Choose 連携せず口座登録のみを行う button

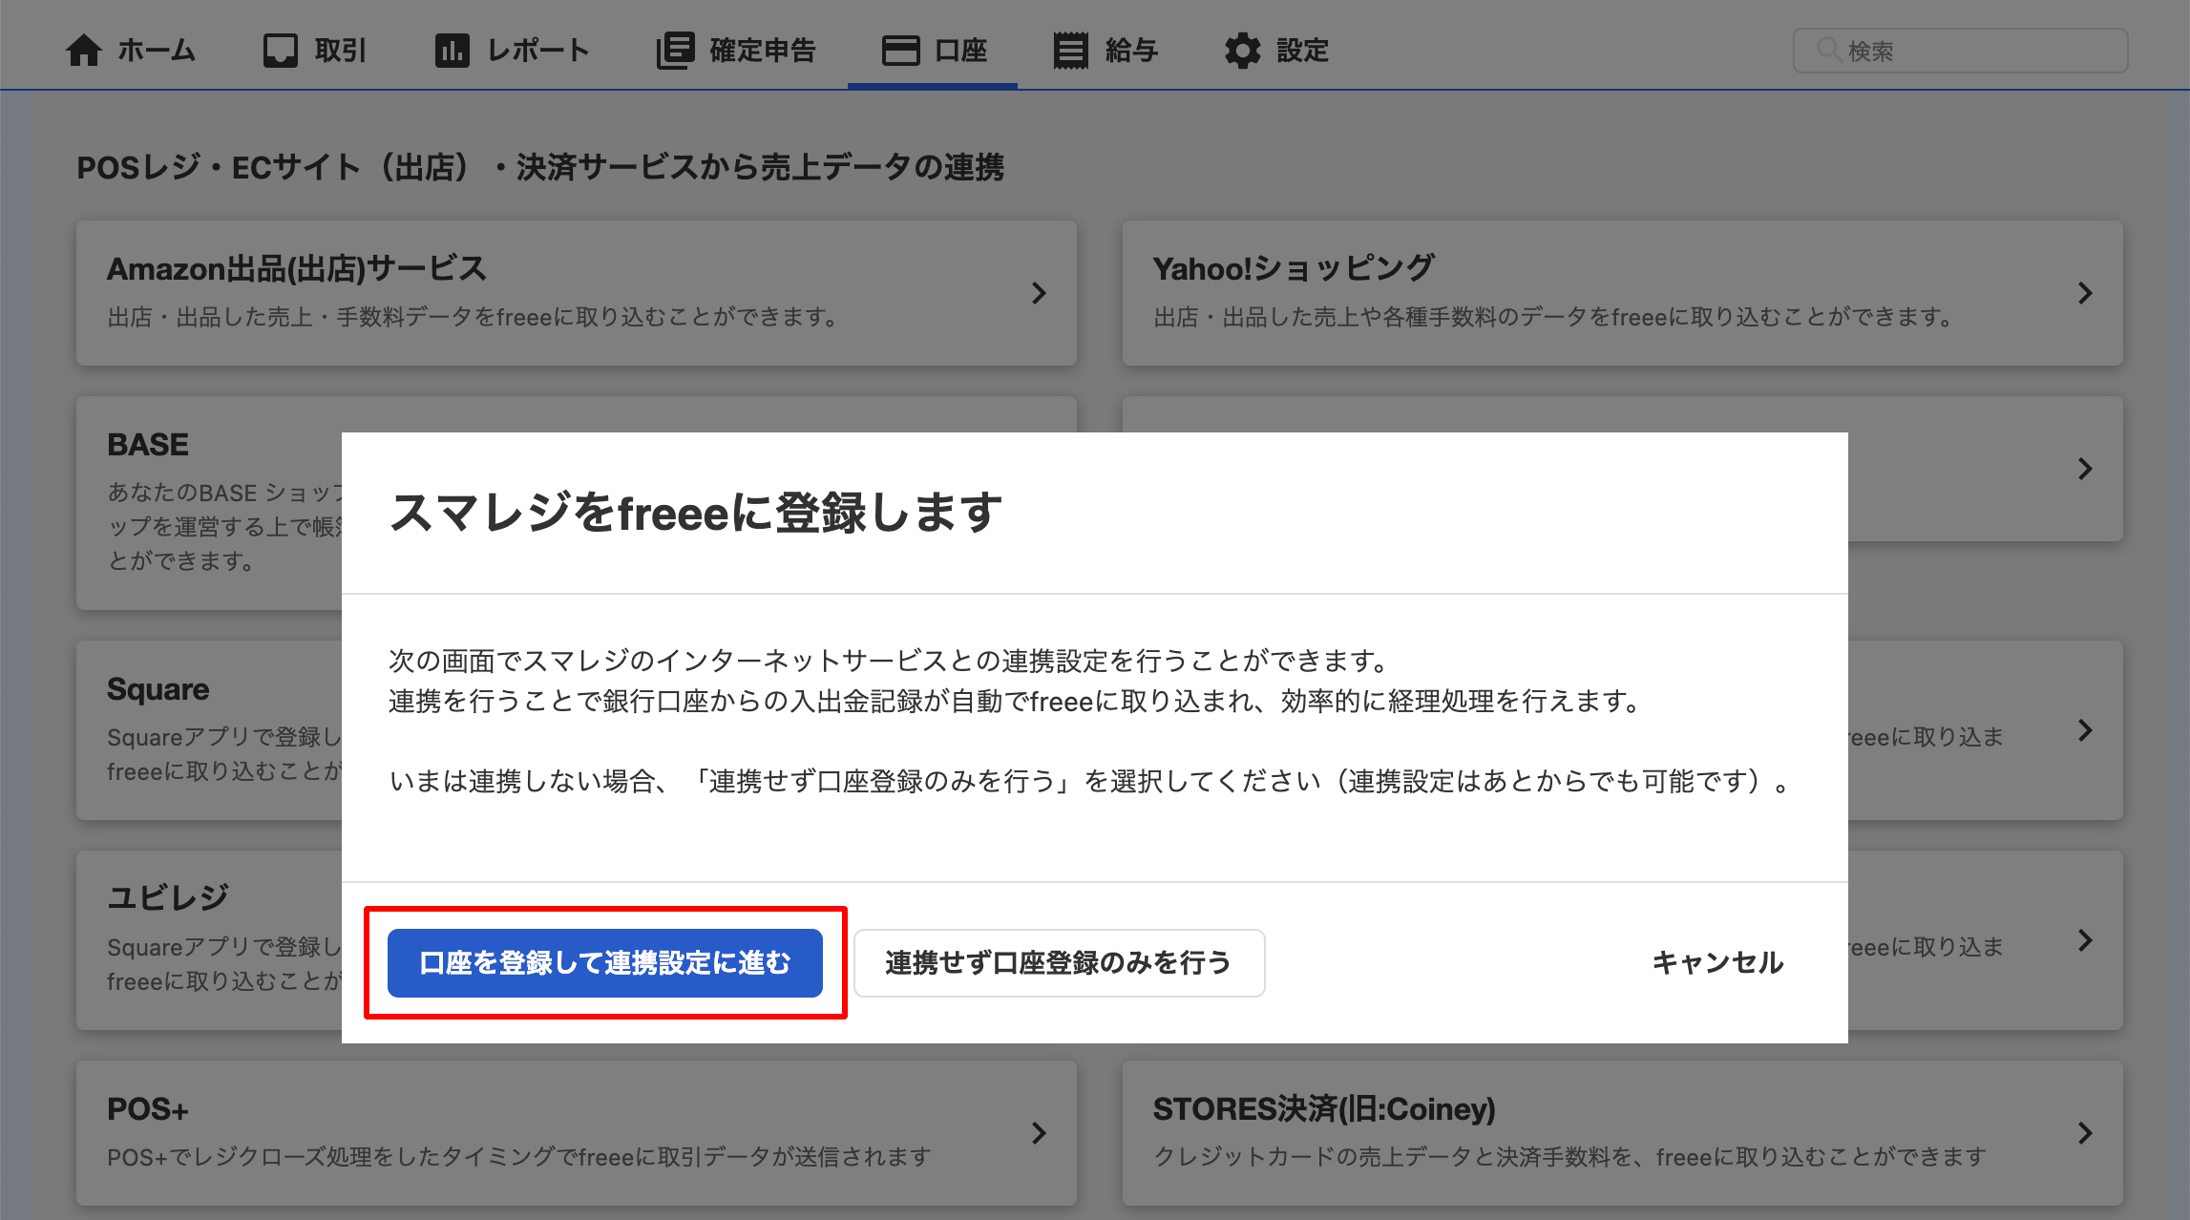coord(1059,963)
